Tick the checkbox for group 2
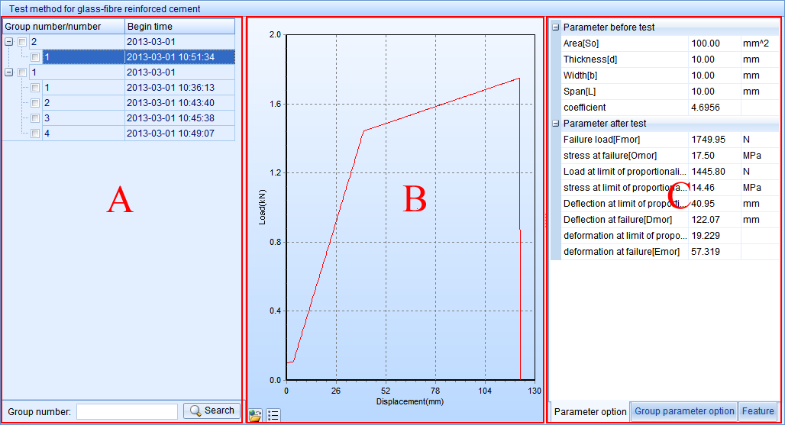Image resolution: width=785 pixels, height=425 pixels. point(22,42)
